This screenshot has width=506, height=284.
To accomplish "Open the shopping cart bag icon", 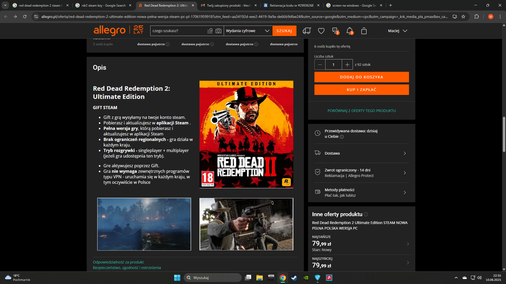I will point(364,31).
